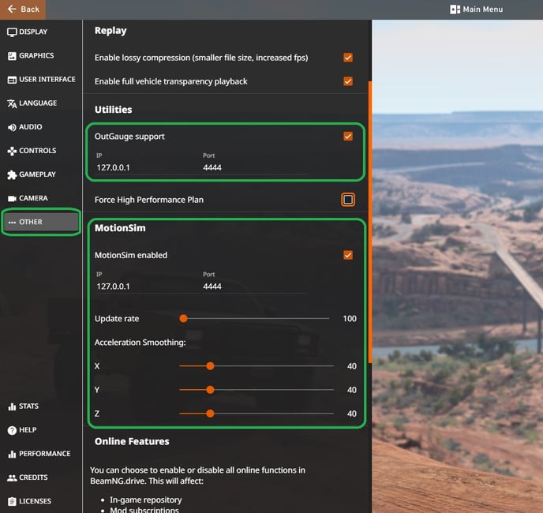Click the Language translate icon

click(12, 103)
